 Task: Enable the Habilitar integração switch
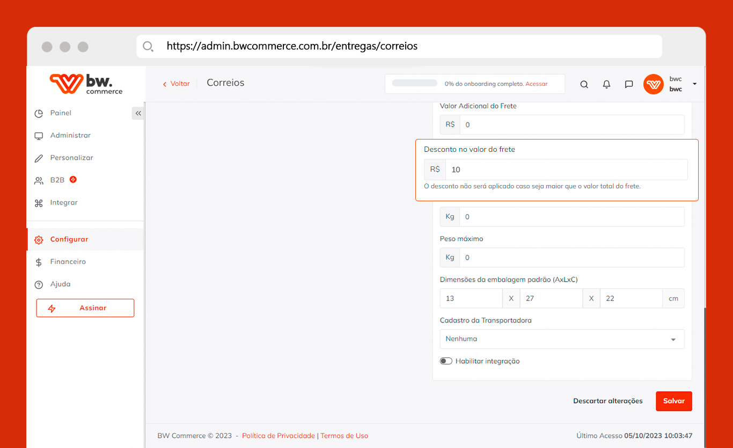(x=446, y=361)
